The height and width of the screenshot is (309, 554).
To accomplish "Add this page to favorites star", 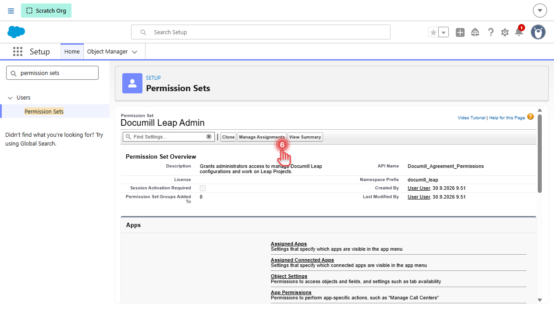I will coord(433,32).
